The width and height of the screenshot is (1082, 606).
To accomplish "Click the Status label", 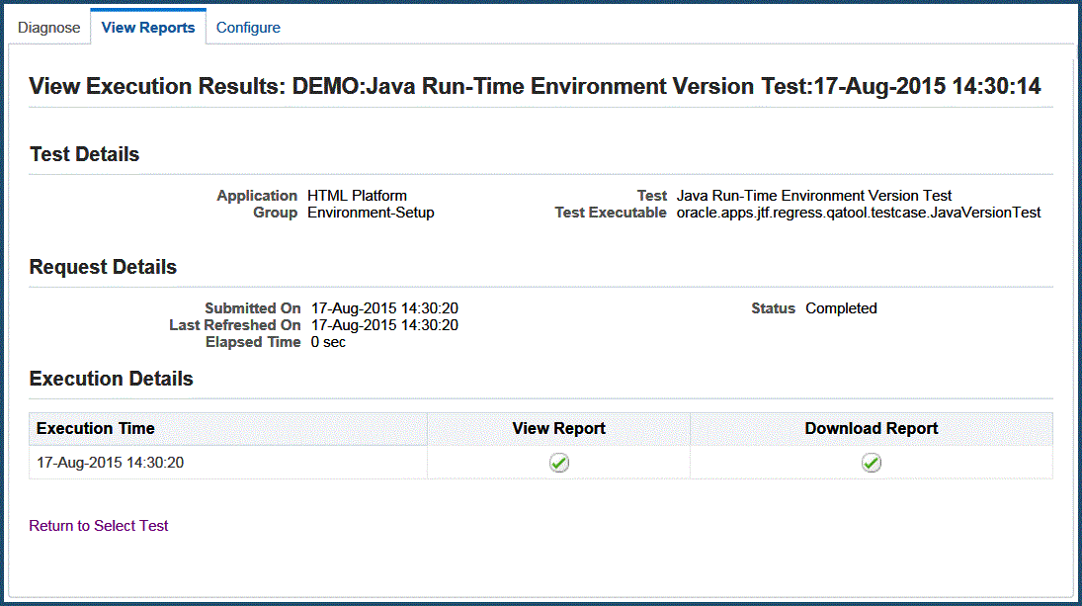I will coord(773,308).
